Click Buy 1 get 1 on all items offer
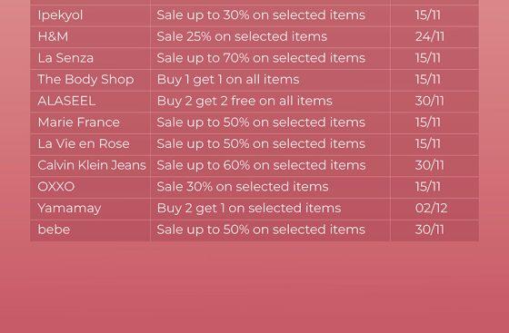Screen dimensions: 509x333 [x=228, y=79]
